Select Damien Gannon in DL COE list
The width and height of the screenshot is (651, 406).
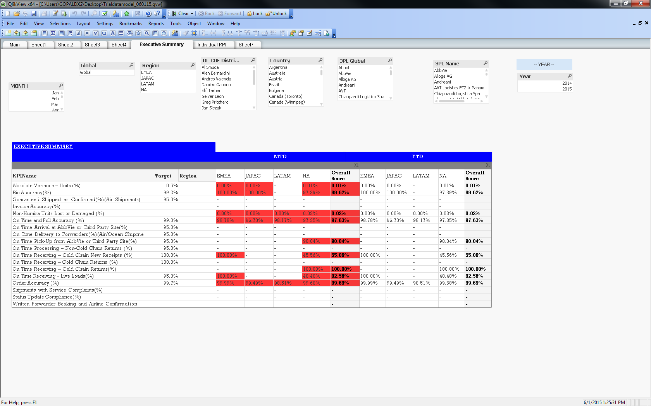pos(226,85)
